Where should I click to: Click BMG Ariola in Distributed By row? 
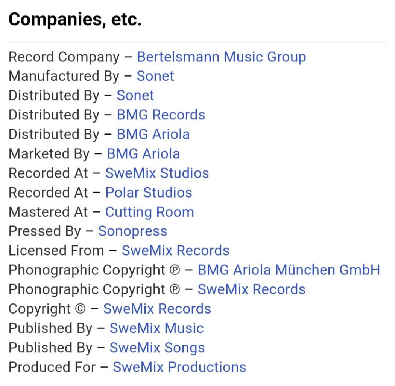(153, 134)
